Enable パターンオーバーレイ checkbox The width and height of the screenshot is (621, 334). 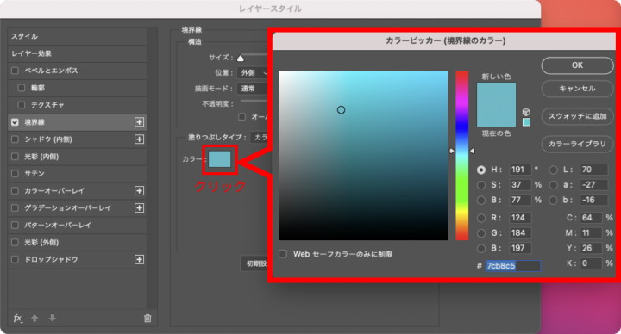click(15, 225)
